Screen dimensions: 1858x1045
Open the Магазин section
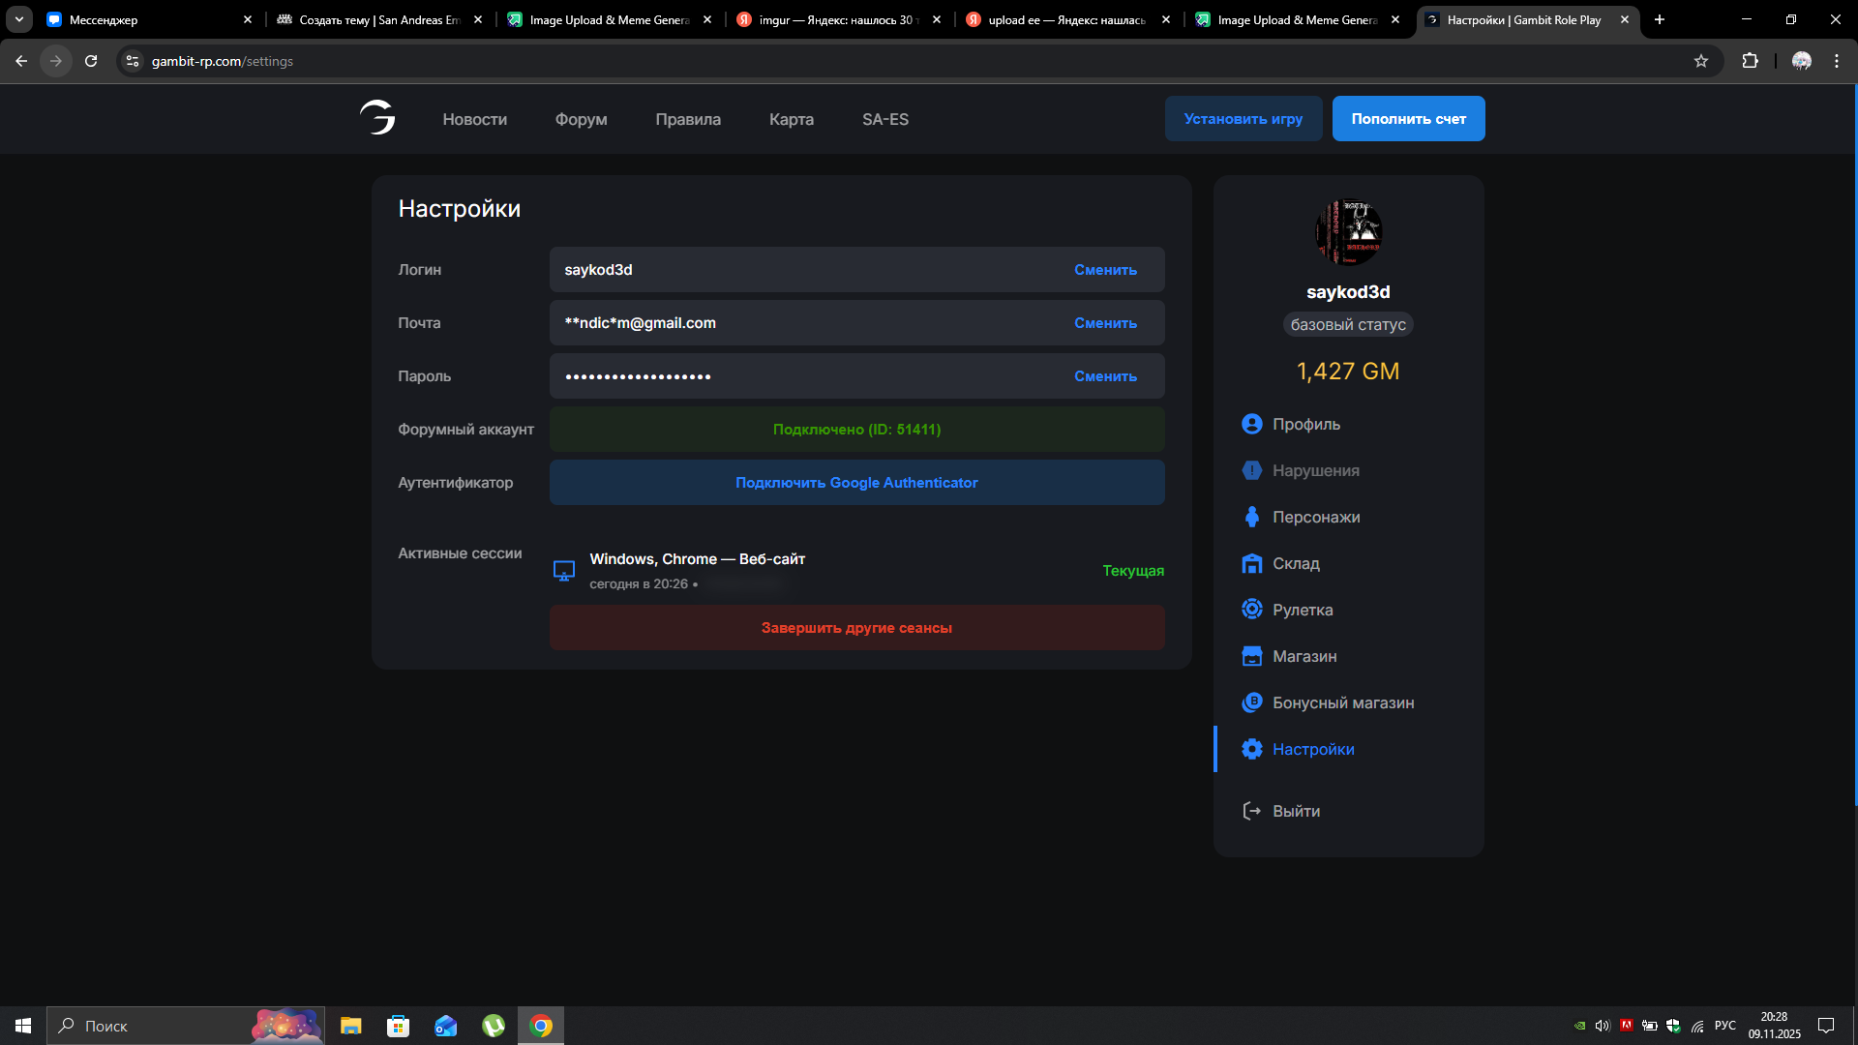coord(1304,656)
